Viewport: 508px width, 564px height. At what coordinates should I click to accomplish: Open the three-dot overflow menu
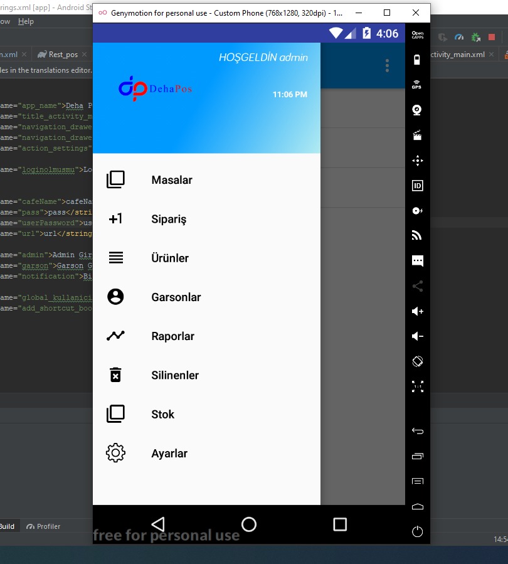click(387, 66)
